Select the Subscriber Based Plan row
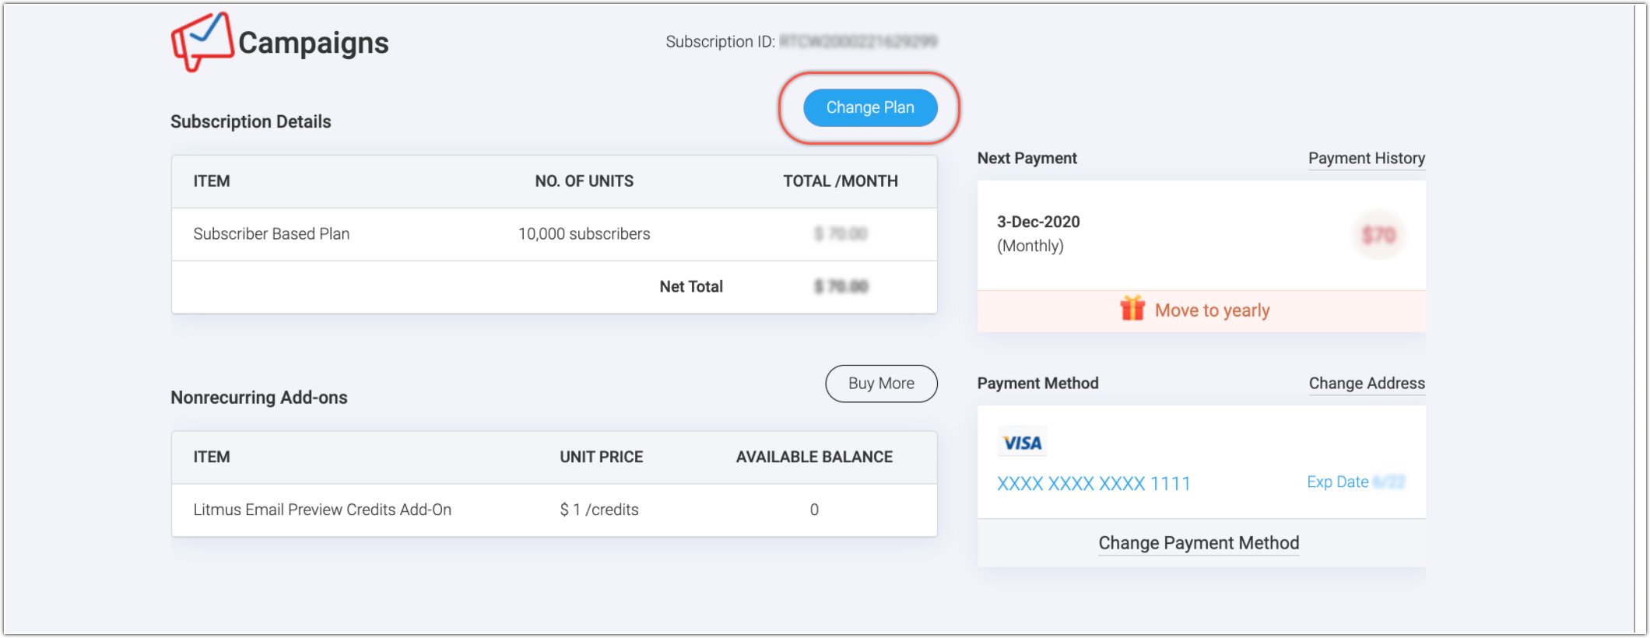This screenshot has width=1650, height=638. [x=272, y=234]
